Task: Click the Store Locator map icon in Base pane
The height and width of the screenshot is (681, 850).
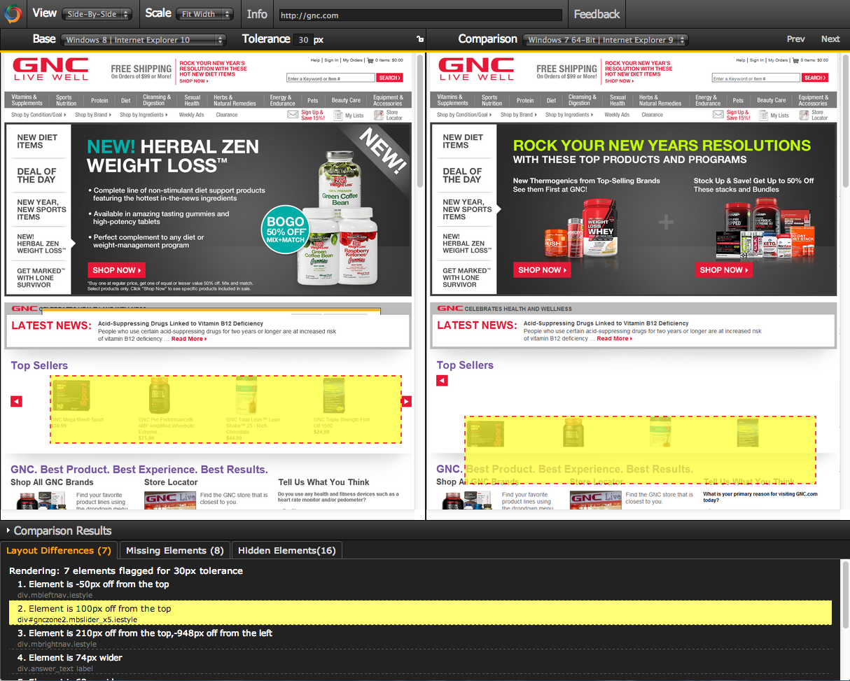Action: pyautogui.click(x=378, y=115)
